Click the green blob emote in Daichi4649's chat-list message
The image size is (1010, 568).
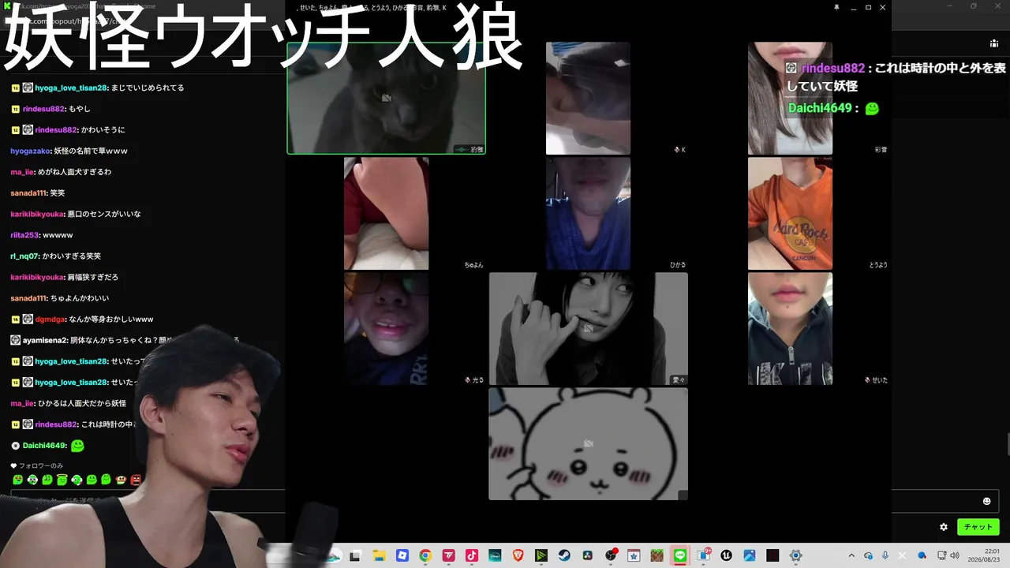click(77, 446)
